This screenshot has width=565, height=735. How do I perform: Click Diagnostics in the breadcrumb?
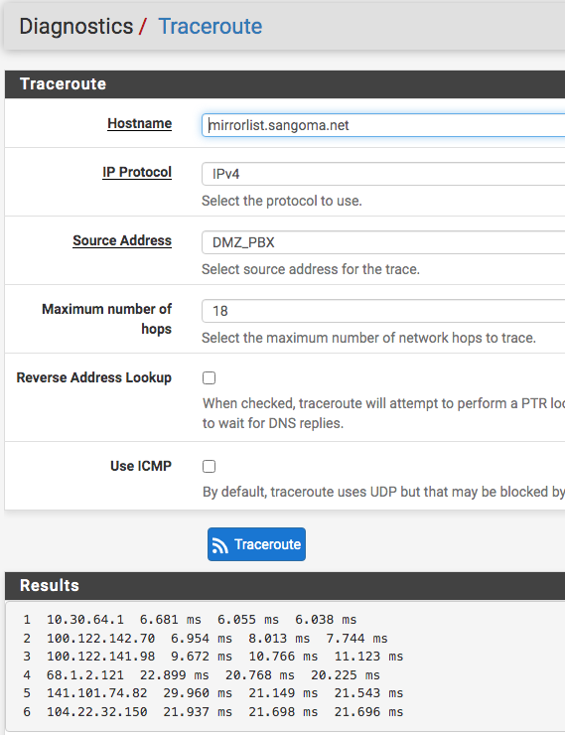tap(76, 26)
